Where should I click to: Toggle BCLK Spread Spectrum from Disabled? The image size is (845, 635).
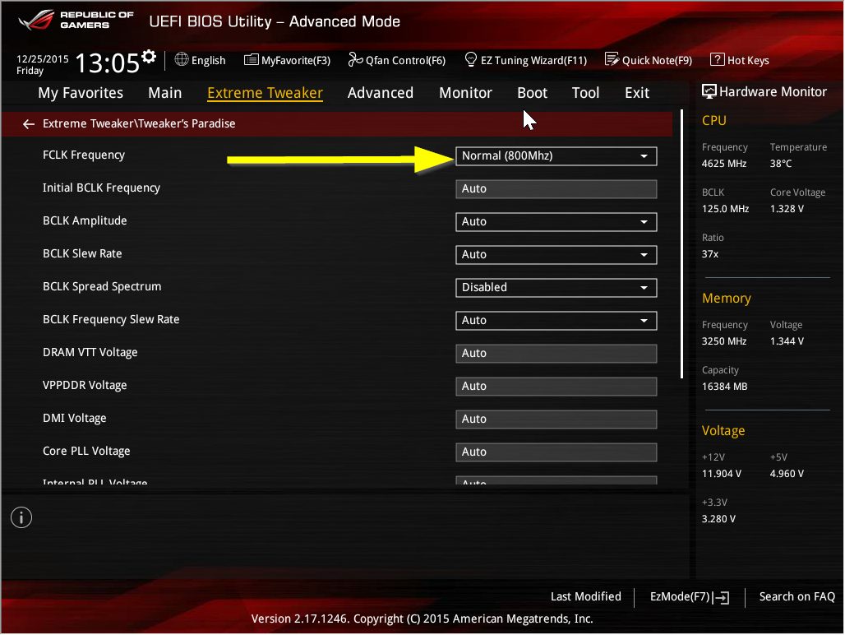[x=556, y=287]
